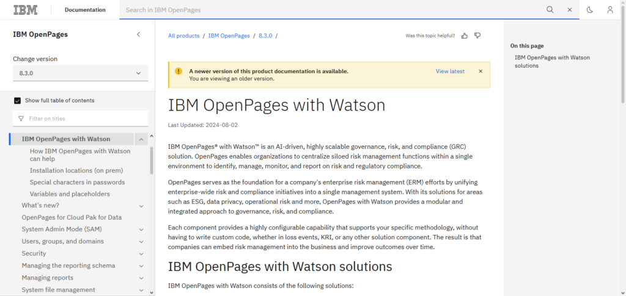The image size is (626, 296).
Task: Expand System Admin Mode (SAM) chevron
Action: point(141,230)
